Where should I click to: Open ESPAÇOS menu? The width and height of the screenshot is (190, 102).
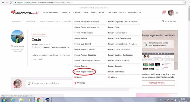pos(66,12)
